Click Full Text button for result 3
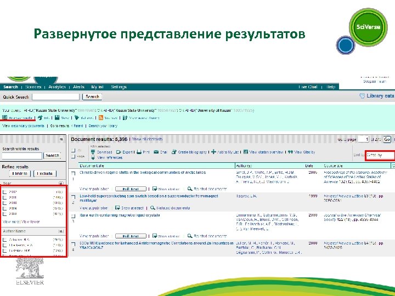 click(x=131, y=236)
